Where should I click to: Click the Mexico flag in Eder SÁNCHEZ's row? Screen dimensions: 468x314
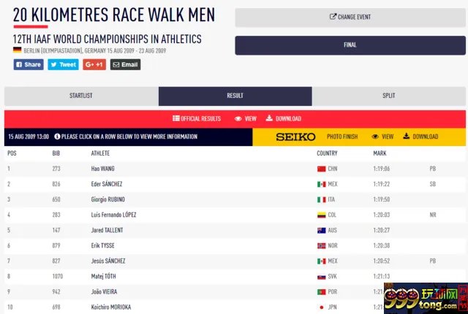pos(322,185)
